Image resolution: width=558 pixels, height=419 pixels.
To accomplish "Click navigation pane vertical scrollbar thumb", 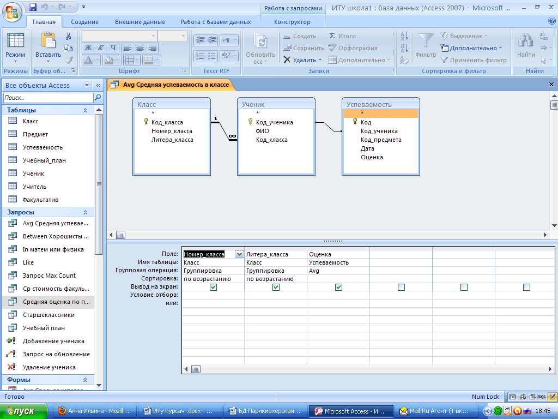I will (99, 184).
